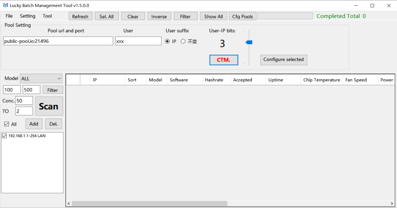Toggle the All checkbox
This screenshot has height=208, width=397.
click(x=6, y=124)
